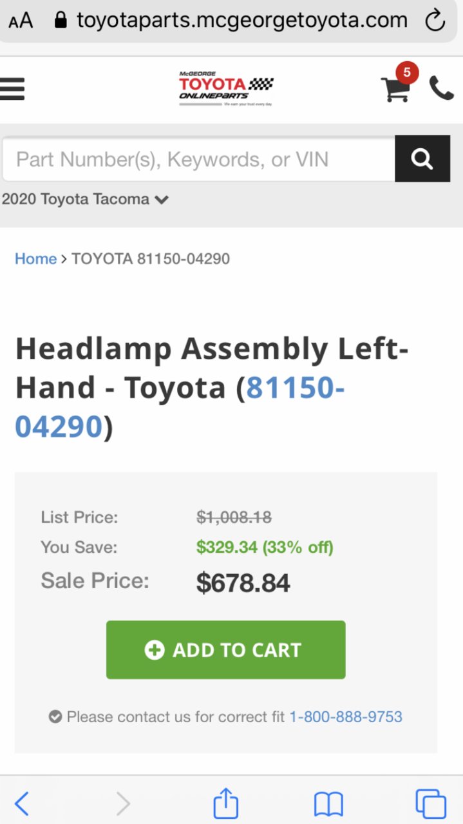This screenshot has width=463, height=824.
Task: Focus the Part Number, Keywords, or VIN field
Action: [x=199, y=158]
